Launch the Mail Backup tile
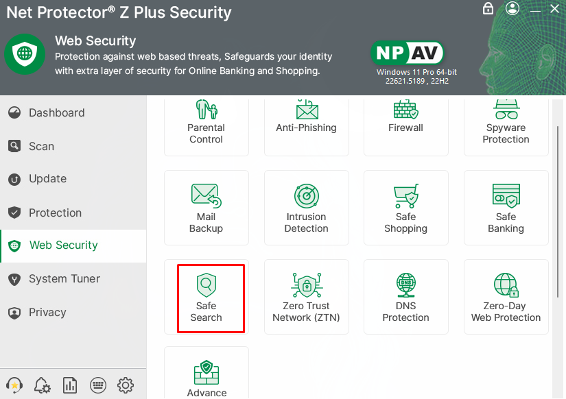Viewport: 566px width, 399px height. (206, 208)
